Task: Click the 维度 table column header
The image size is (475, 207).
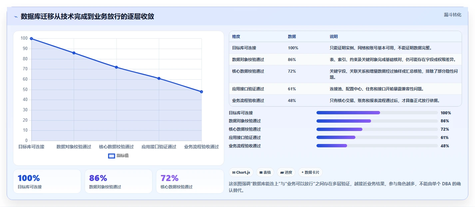Action: [236, 37]
